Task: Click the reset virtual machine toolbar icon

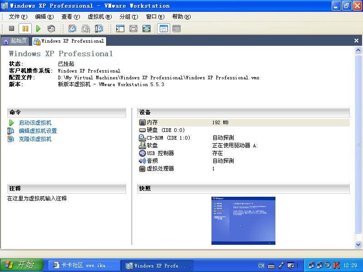Action: (51, 29)
